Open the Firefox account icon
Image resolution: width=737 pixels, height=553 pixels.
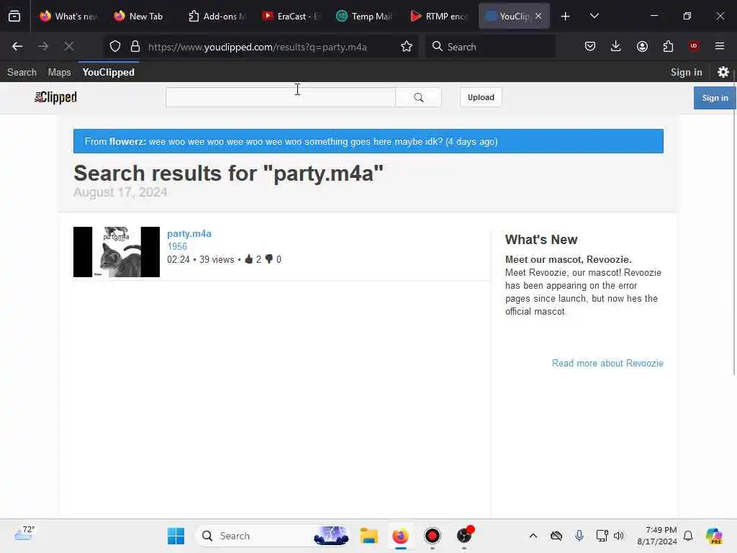point(642,46)
